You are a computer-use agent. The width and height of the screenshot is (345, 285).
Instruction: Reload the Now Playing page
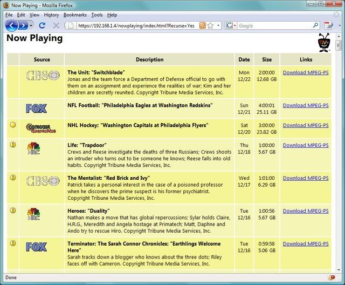pyautogui.click(x=42, y=25)
